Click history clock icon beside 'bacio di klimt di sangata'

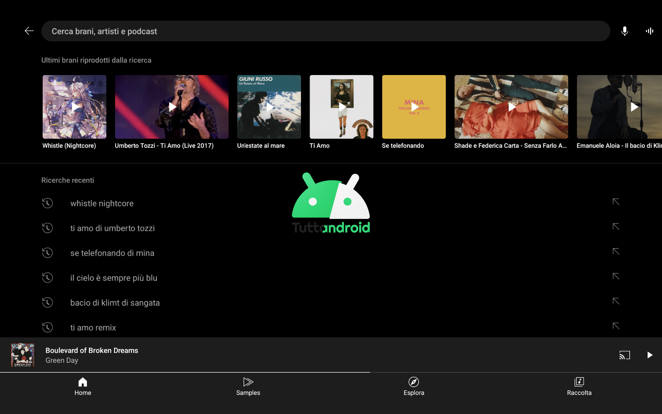[48, 302]
